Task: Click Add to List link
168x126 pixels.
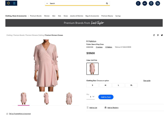Action: 93,108
